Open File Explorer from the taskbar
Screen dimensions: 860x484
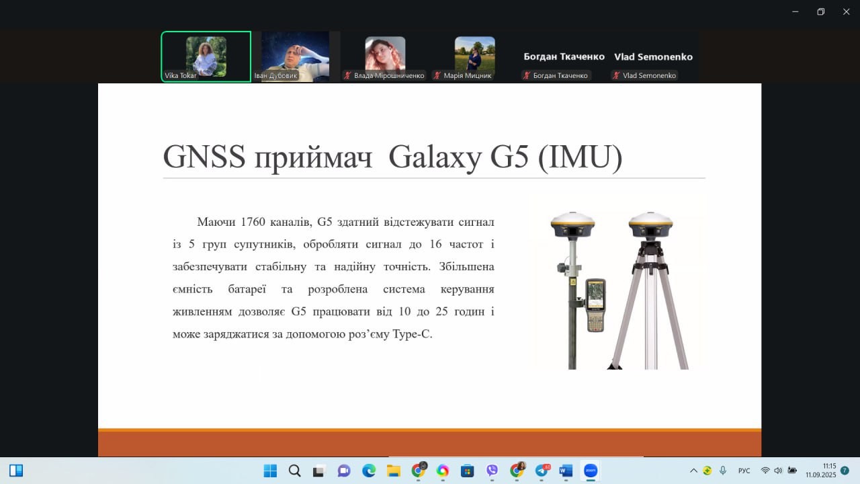coord(393,471)
